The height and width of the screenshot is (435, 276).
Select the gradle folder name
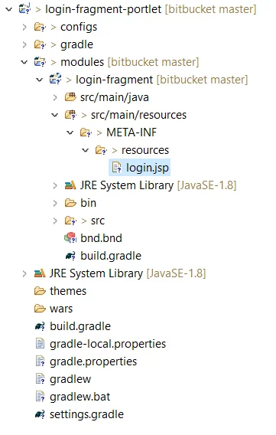coord(76,44)
